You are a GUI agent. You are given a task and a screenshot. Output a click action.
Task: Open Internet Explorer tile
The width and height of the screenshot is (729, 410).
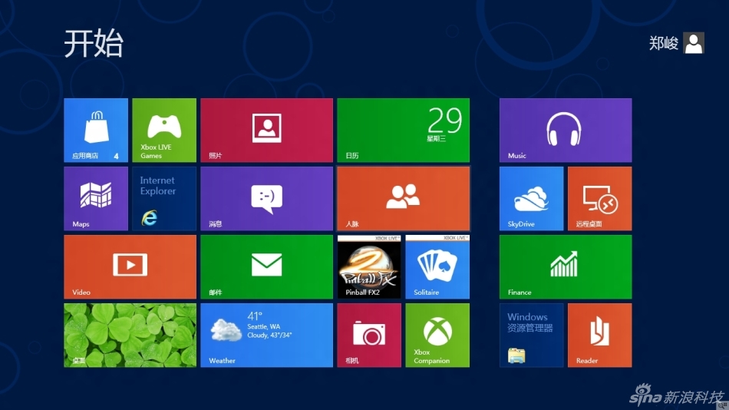(x=164, y=198)
